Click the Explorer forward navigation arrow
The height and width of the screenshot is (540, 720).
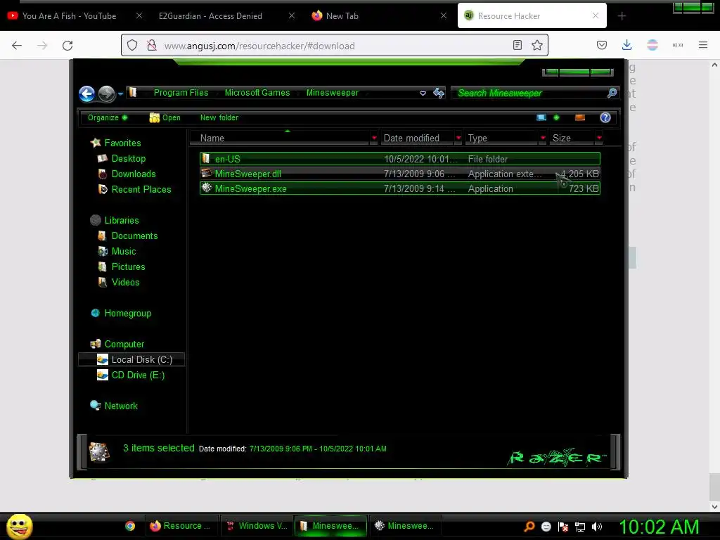click(x=107, y=94)
